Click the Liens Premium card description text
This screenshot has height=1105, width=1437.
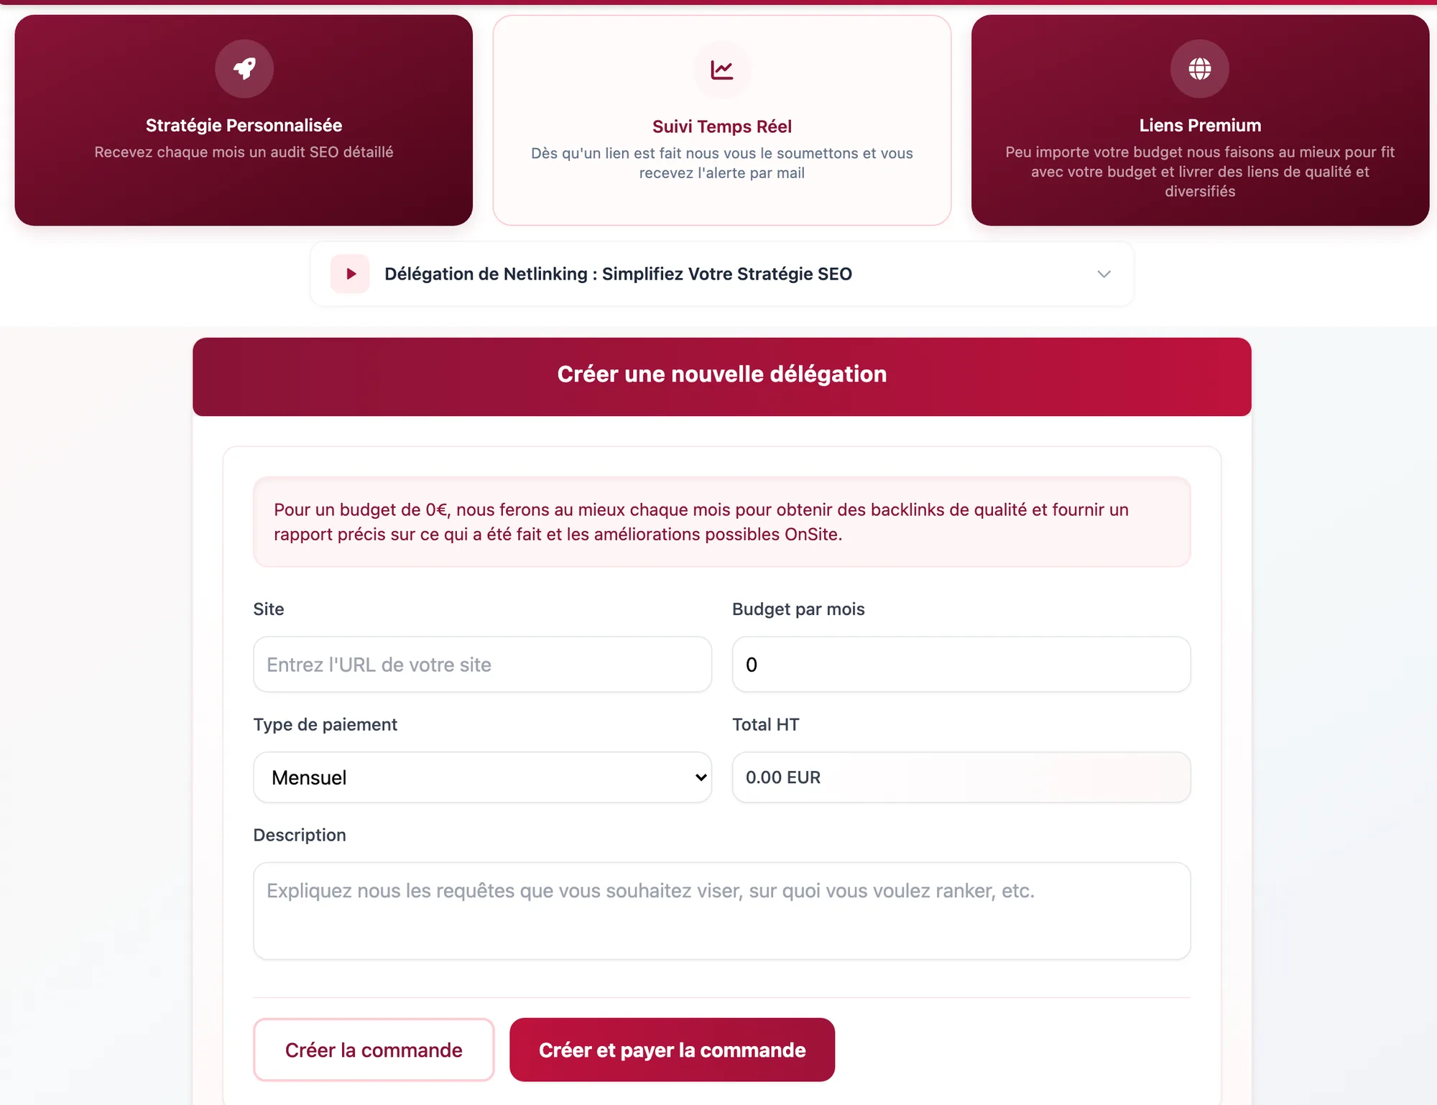click(x=1200, y=172)
